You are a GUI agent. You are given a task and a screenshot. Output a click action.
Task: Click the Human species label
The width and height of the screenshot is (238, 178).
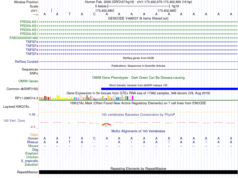(33, 138)
